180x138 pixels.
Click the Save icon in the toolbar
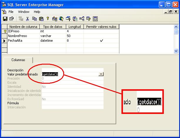click(x=5, y=19)
